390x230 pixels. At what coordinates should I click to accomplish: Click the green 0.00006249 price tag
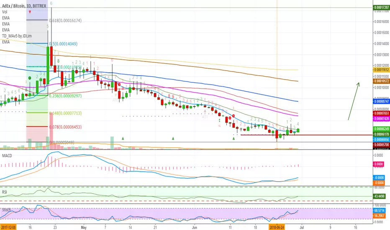[x=381, y=129]
